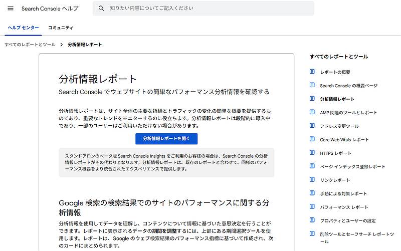Click document icon beside AMP 関連のツールとレポート
This screenshot has width=401, height=251.
(x=312, y=112)
